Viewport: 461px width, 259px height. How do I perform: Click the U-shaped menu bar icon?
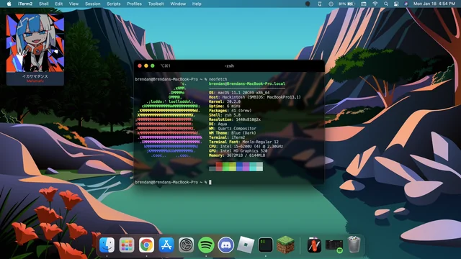(x=320, y=4)
